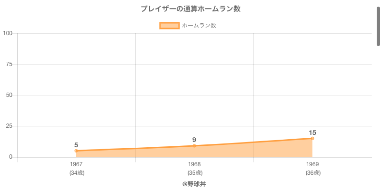
Task: Click the vertical scrollbar thumb
Action: pyautogui.click(x=378, y=26)
